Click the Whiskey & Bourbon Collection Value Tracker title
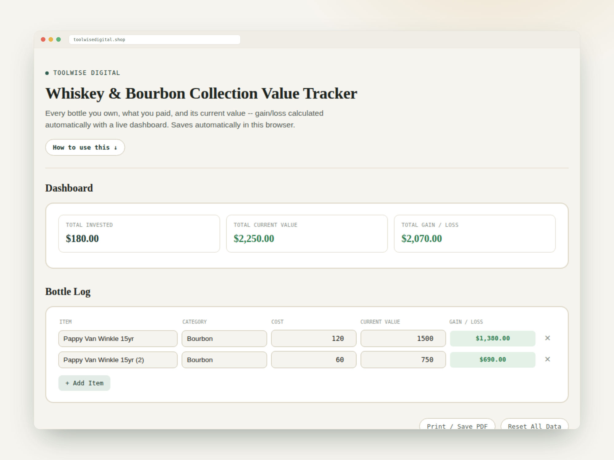The image size is (614, 460). (x=201, y=94)
